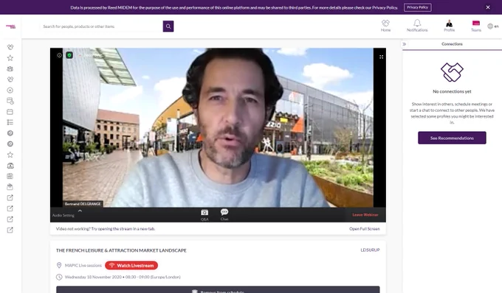Click Audio Setting label in webinar bar
The width and height of the screenshot is (502, 293).
pyautogui.click(x=63, y=216)
